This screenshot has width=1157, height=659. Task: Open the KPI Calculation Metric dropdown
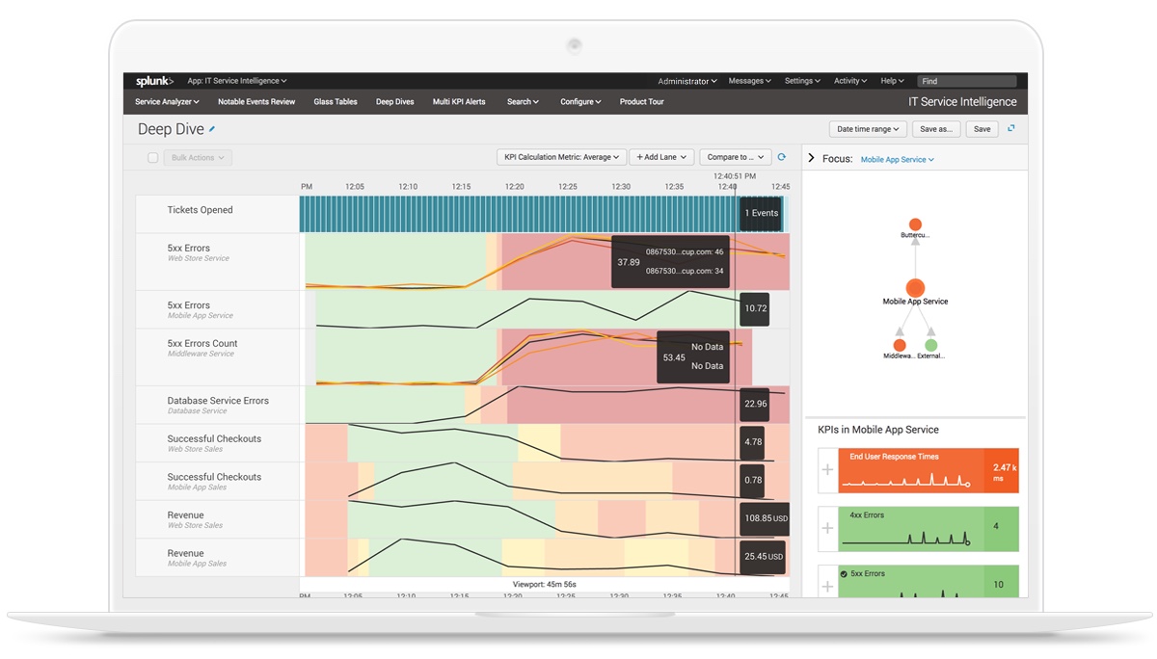coord(562,157)
